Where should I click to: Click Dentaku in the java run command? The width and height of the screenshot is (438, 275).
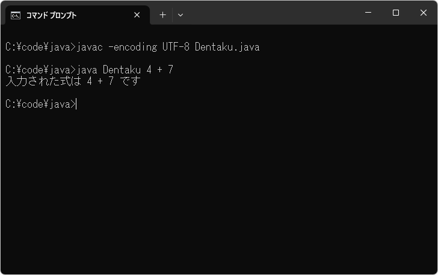click(123, 70)
